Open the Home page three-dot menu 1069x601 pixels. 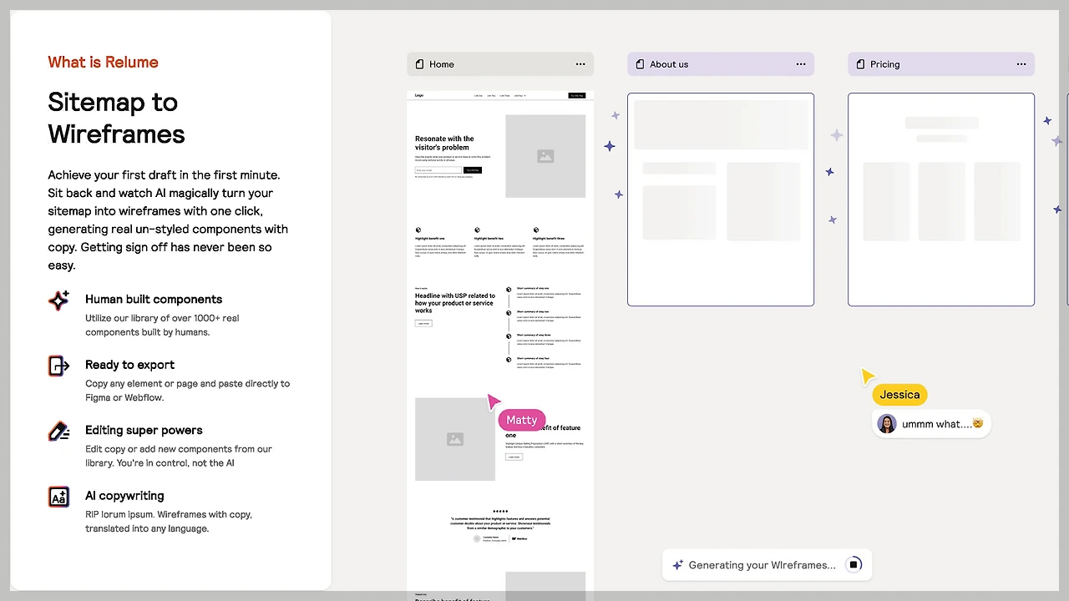(580, 64)
